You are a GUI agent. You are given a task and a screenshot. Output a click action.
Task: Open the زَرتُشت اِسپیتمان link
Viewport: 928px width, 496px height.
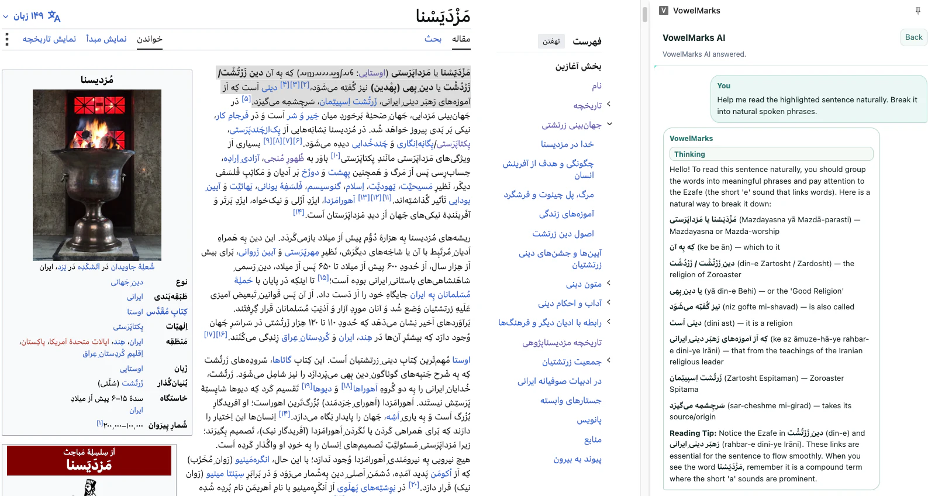(349, 102)
